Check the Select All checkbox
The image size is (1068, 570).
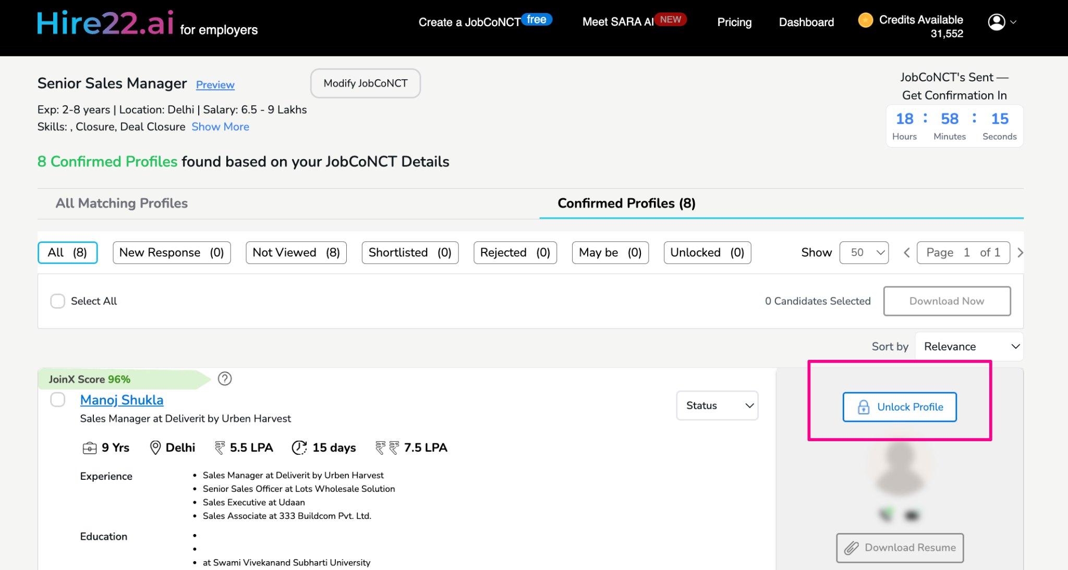[57, 301]
